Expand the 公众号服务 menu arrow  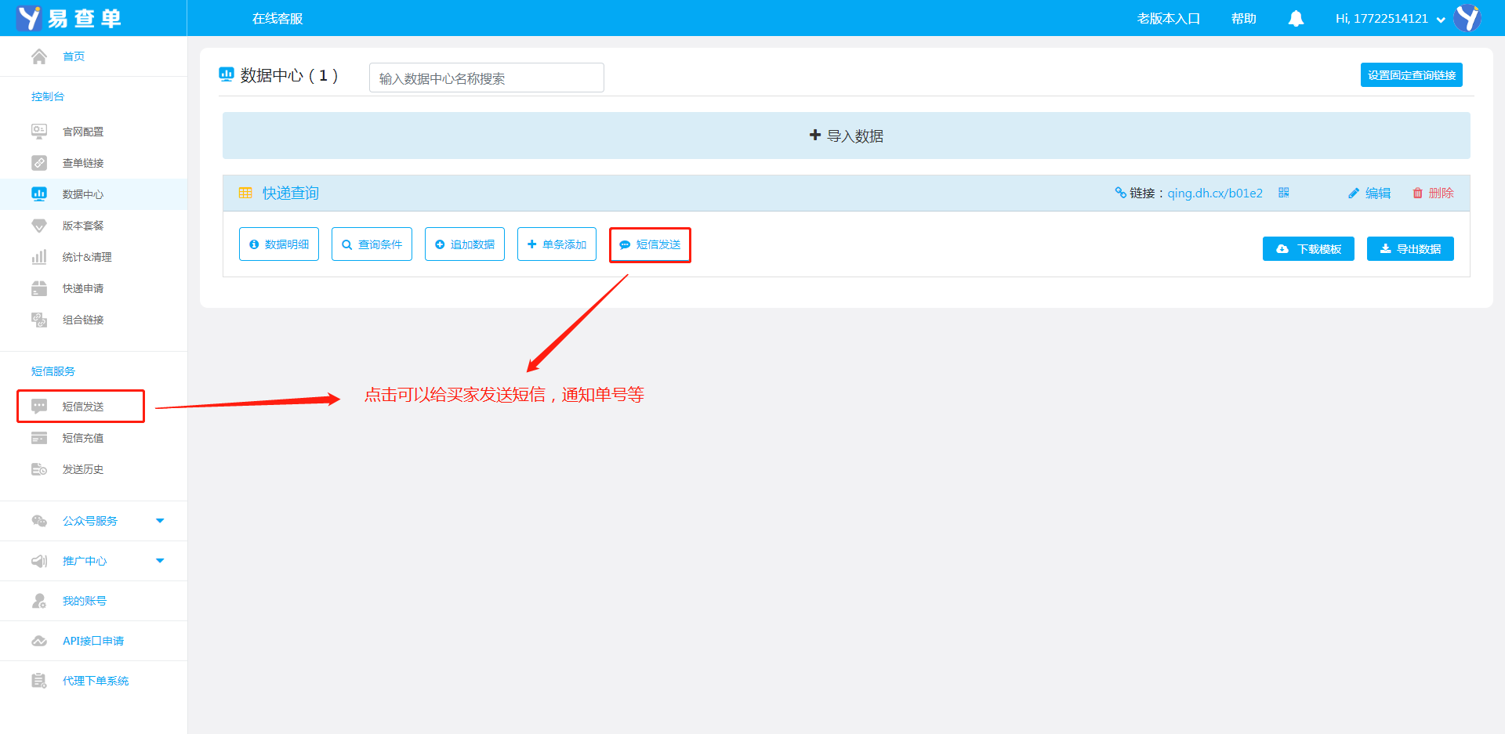160,521
